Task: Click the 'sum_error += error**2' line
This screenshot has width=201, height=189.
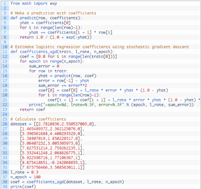Action: tap(62, 85)
